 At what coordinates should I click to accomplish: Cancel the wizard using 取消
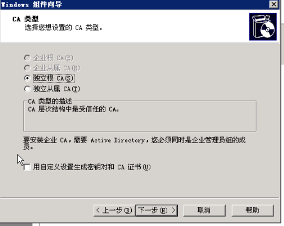[x=204, y=210]
